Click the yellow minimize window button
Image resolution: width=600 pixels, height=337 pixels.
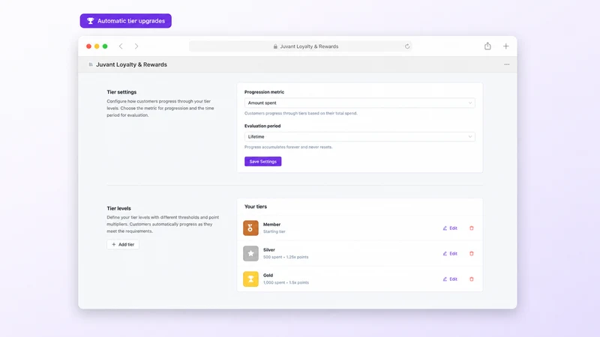(97, 46)
